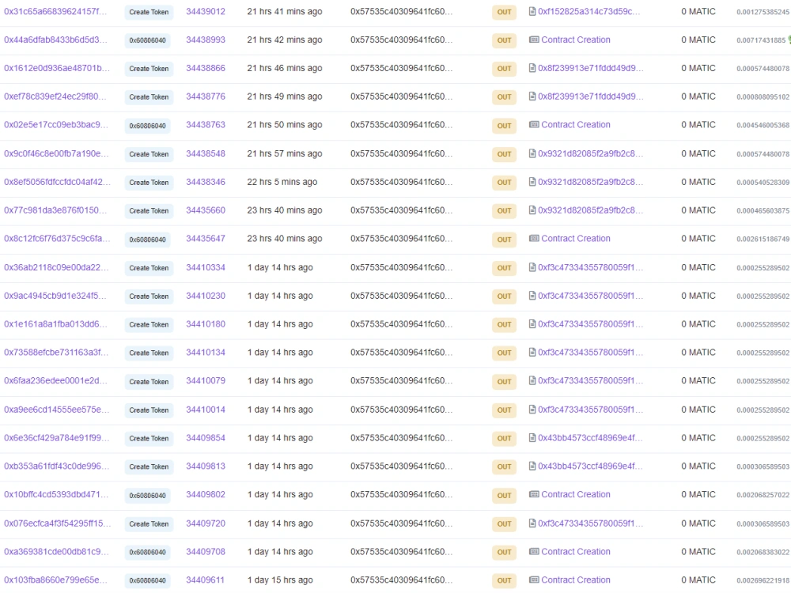The width and height of the screenshot is (791, 593).
Task: Open transaction hash 0x076ecfca4f3f54295ff15
Action: tap(58, 523)
